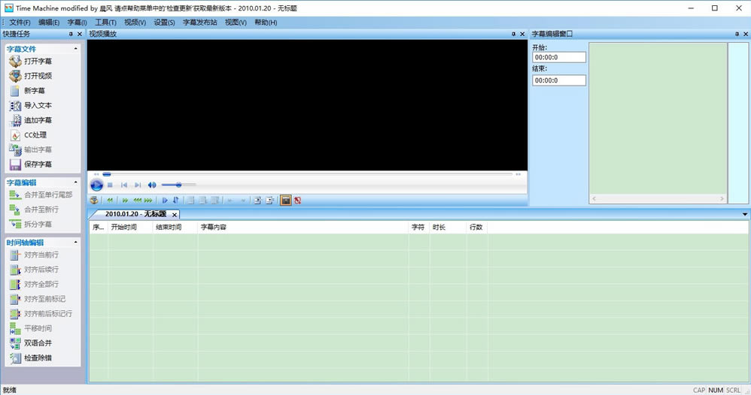Click the 导入文本 (import text) icon

[x=15, y=105]
